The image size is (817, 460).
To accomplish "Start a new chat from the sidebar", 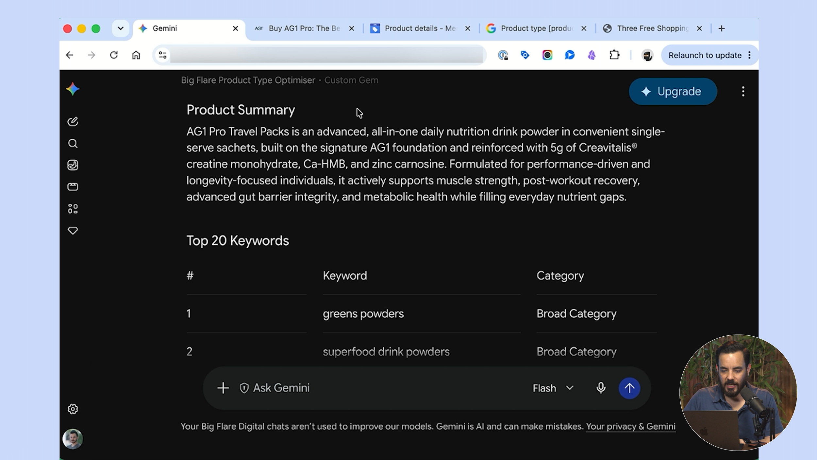I will (73, 121).
